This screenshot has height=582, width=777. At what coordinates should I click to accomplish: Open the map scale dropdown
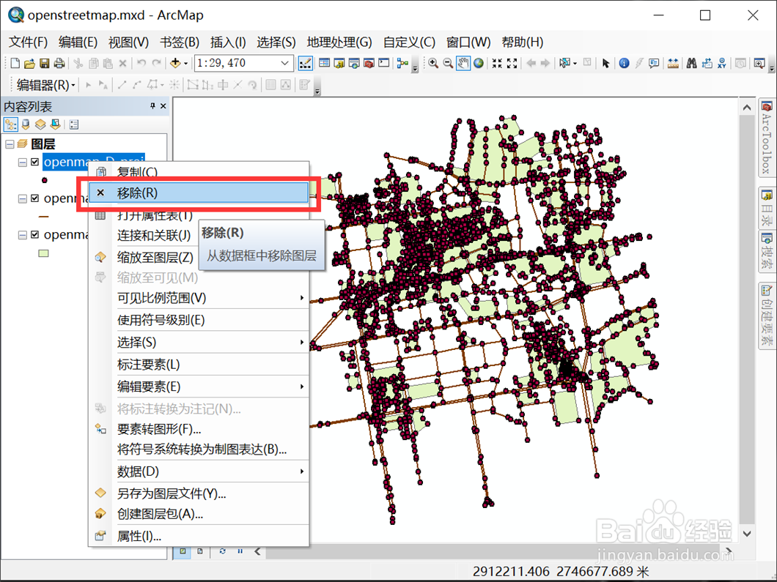[284, 64]
